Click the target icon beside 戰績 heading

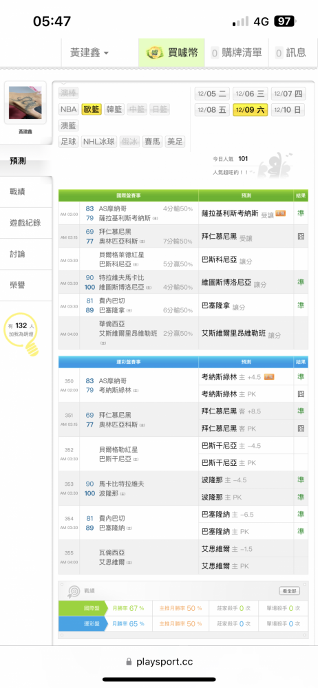pos(72,592)
